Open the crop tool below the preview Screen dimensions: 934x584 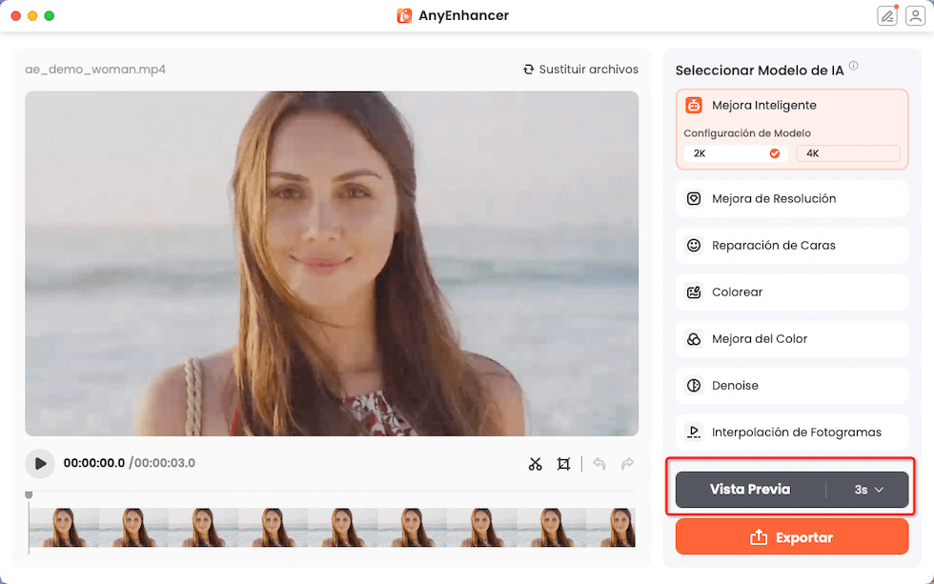point(563,464)
